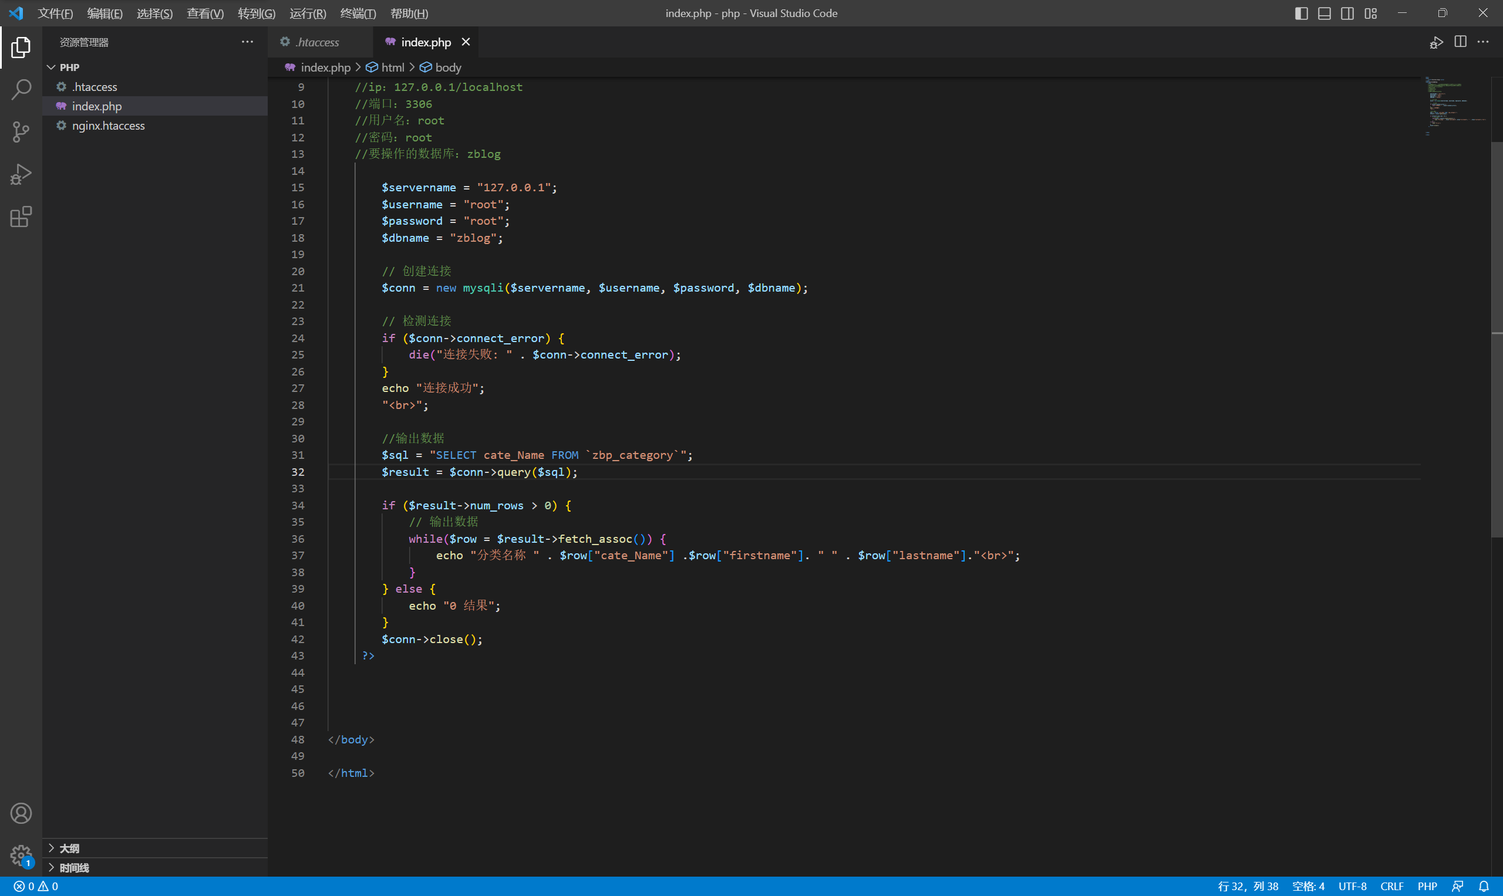
Task: Open Run and Debug view
Action: [x=21, y=174]
